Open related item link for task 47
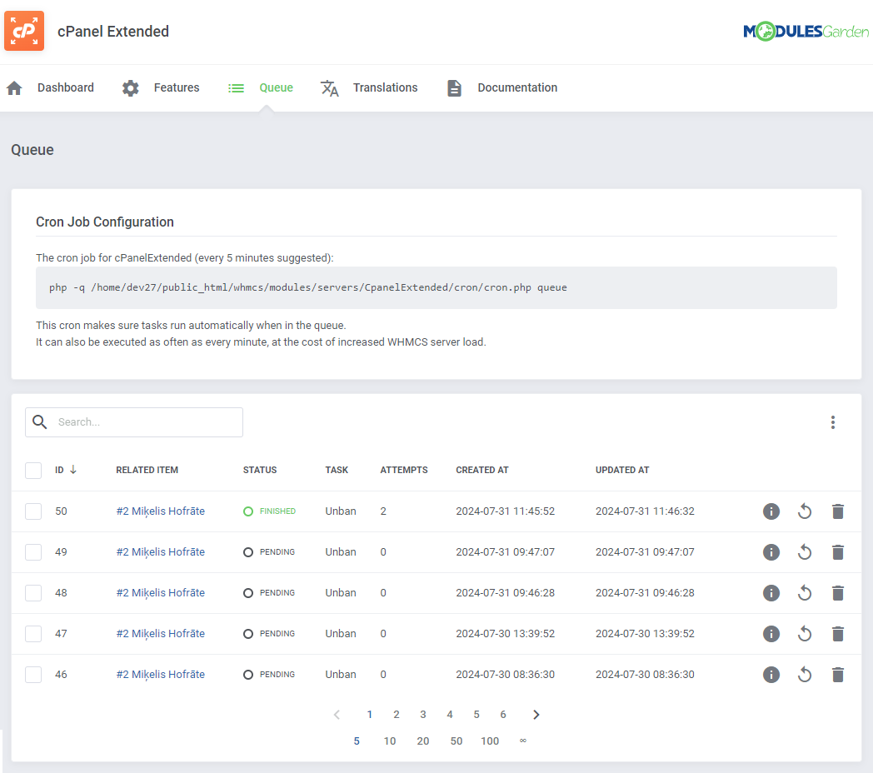Image resolution: width=873 pixels, height=773 pixels. pyautogui.click(x=160, y=634)
